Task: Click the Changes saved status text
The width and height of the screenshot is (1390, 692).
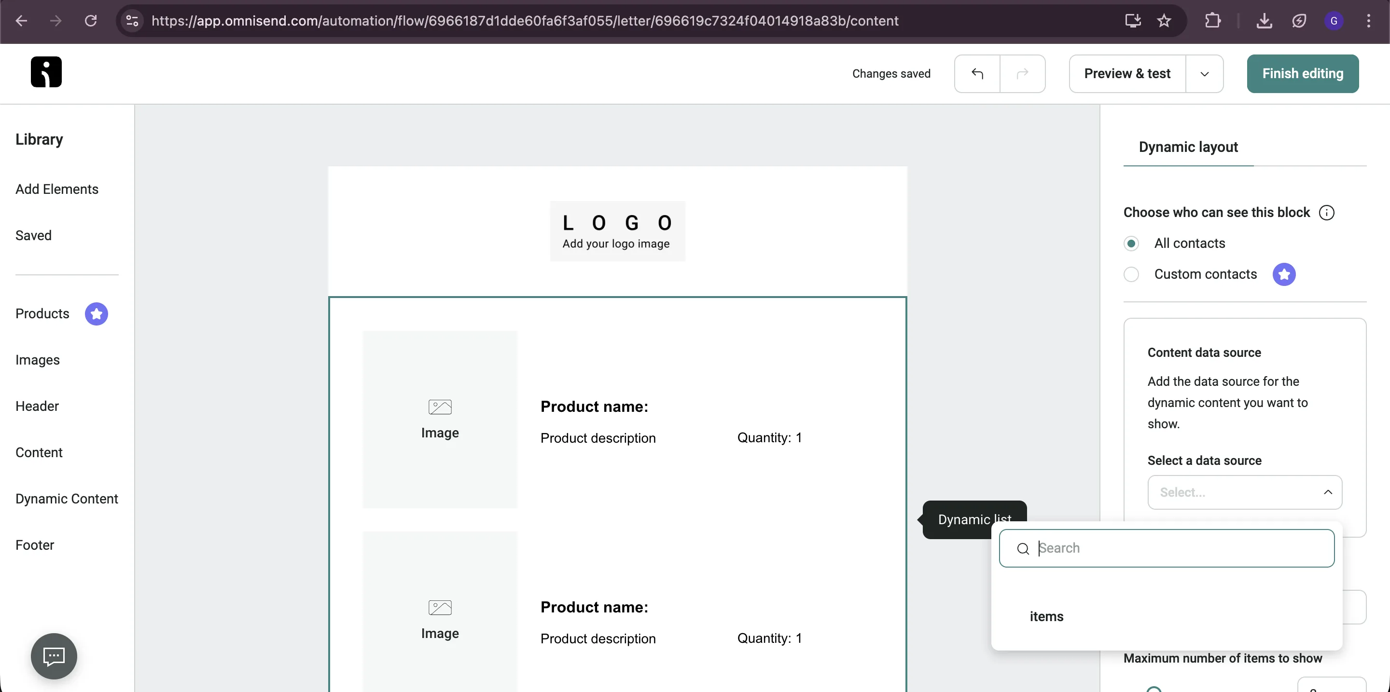Action: pos(891,73)
